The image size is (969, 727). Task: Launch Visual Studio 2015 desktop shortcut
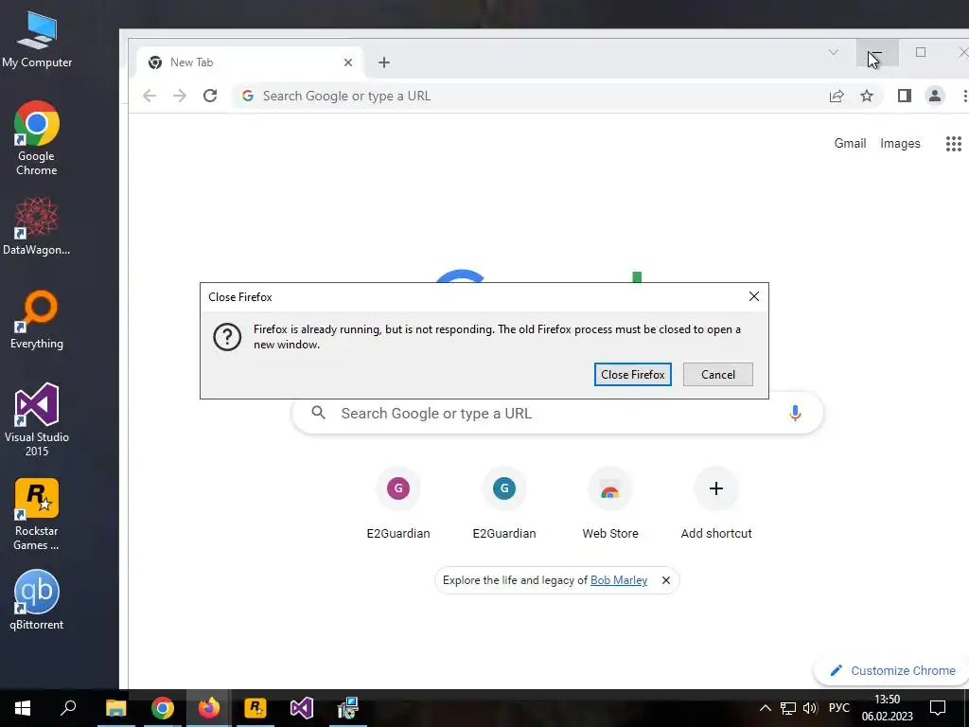point(37,419)
